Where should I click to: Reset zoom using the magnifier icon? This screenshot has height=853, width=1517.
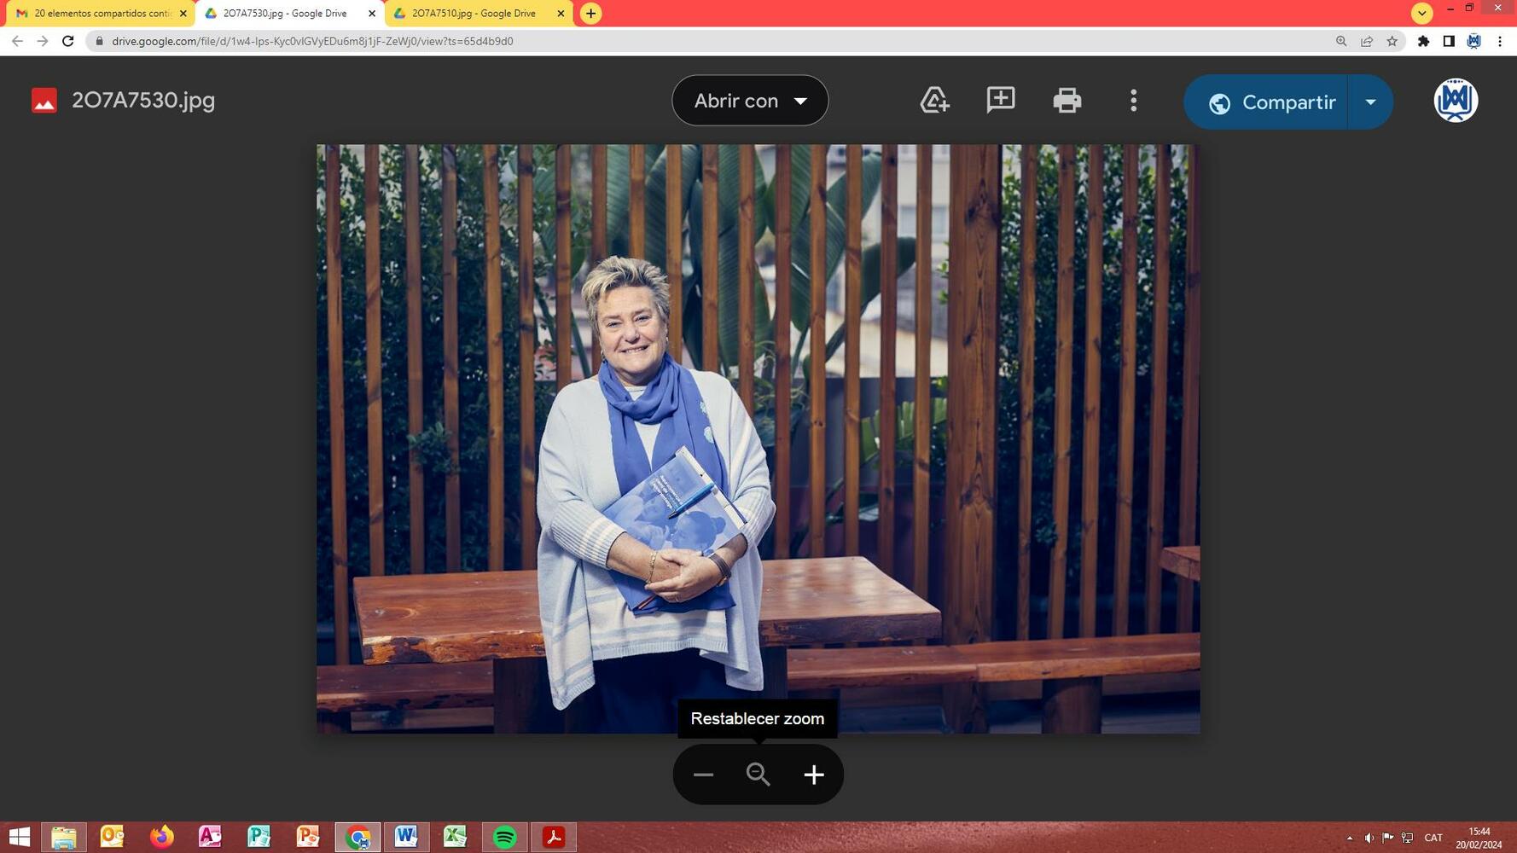pyautogui.click(x=758, y=775)
